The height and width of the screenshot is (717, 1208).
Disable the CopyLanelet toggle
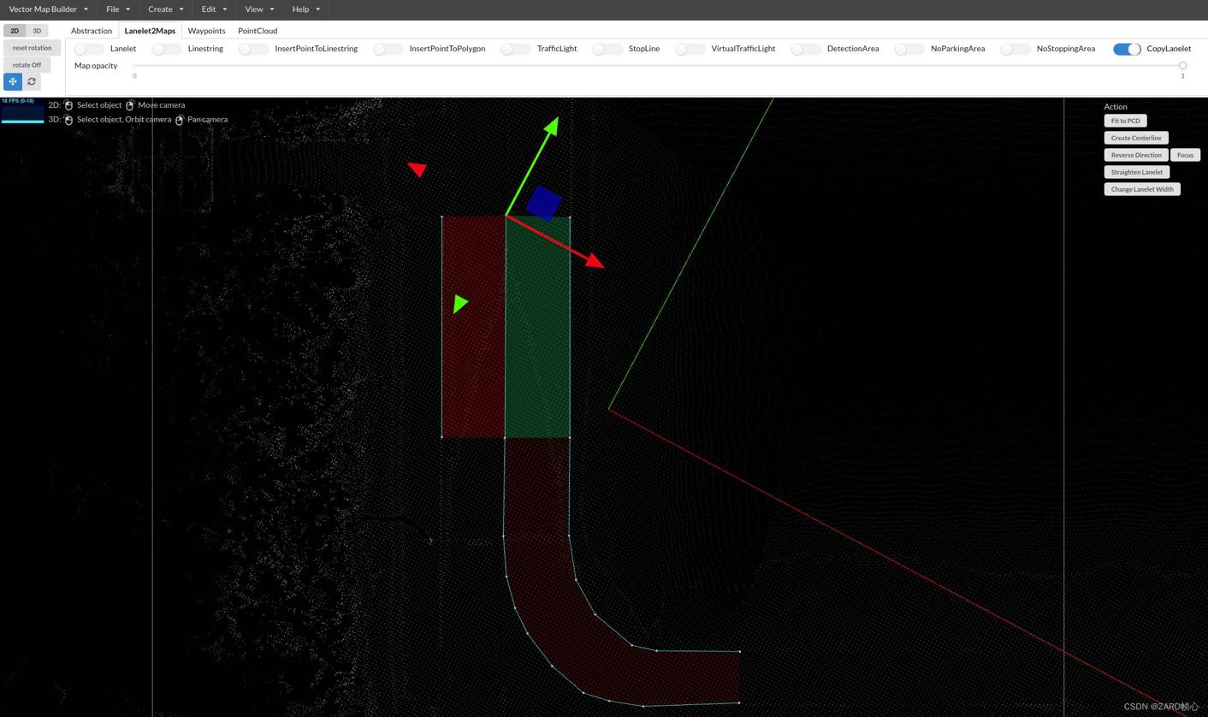point(1126,49)
